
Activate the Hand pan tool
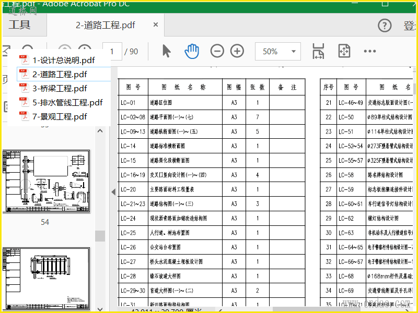tap(192, 51)
